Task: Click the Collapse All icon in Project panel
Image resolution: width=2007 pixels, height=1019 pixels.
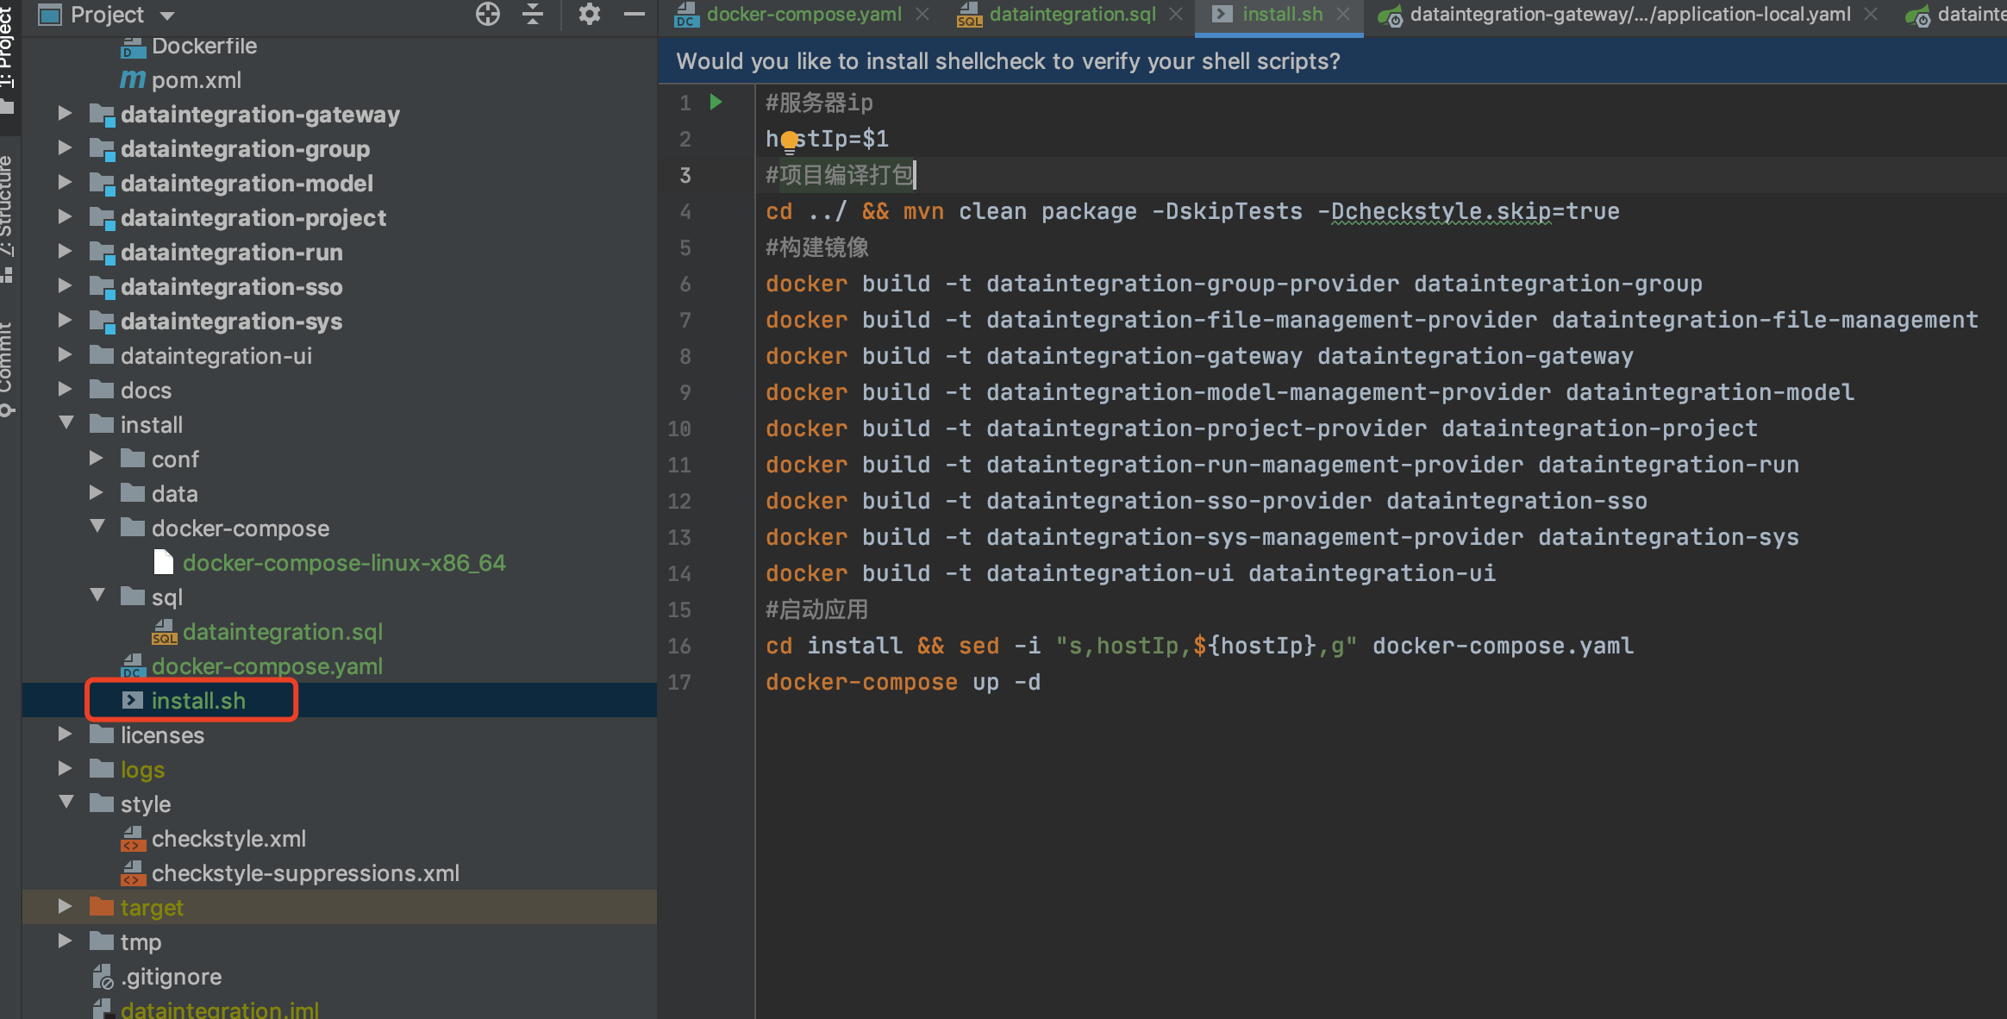Action: (x=533, y=15)
